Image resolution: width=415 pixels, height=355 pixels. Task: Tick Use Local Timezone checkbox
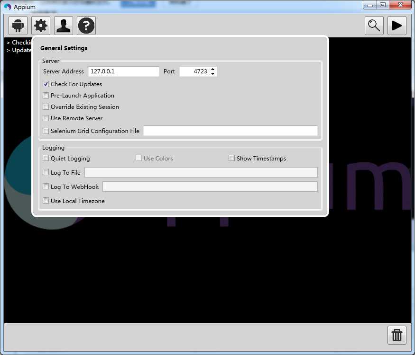click(46, 201)
